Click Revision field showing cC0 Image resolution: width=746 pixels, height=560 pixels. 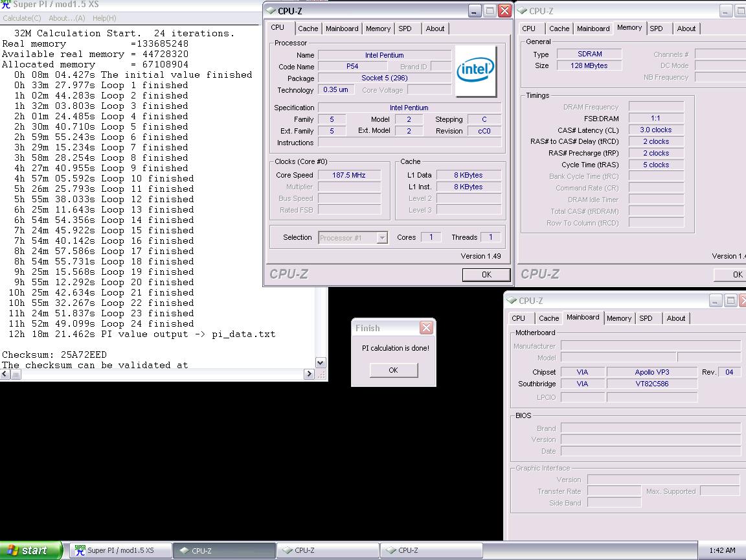pyautogui.click(x=484, y=131)
